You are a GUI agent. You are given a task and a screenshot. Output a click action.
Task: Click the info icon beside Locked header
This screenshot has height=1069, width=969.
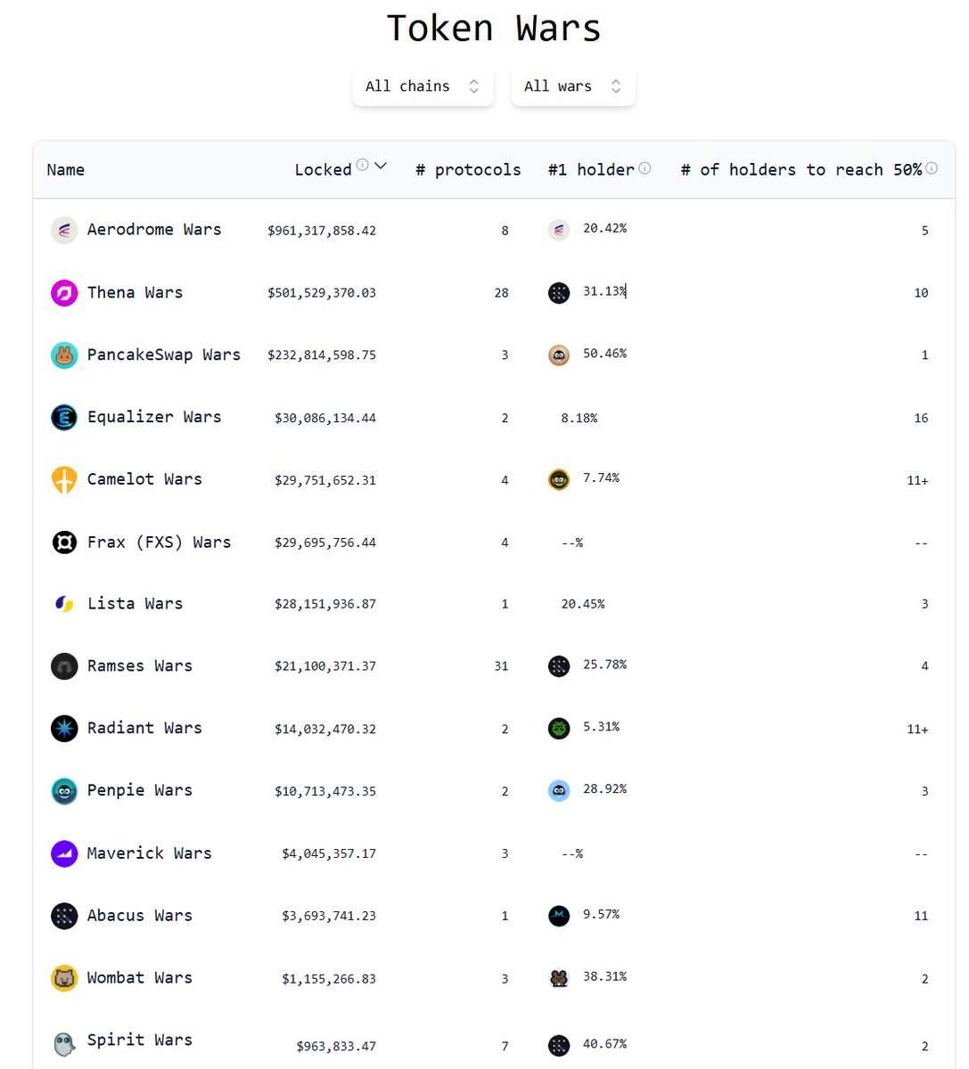pos(361,164)
